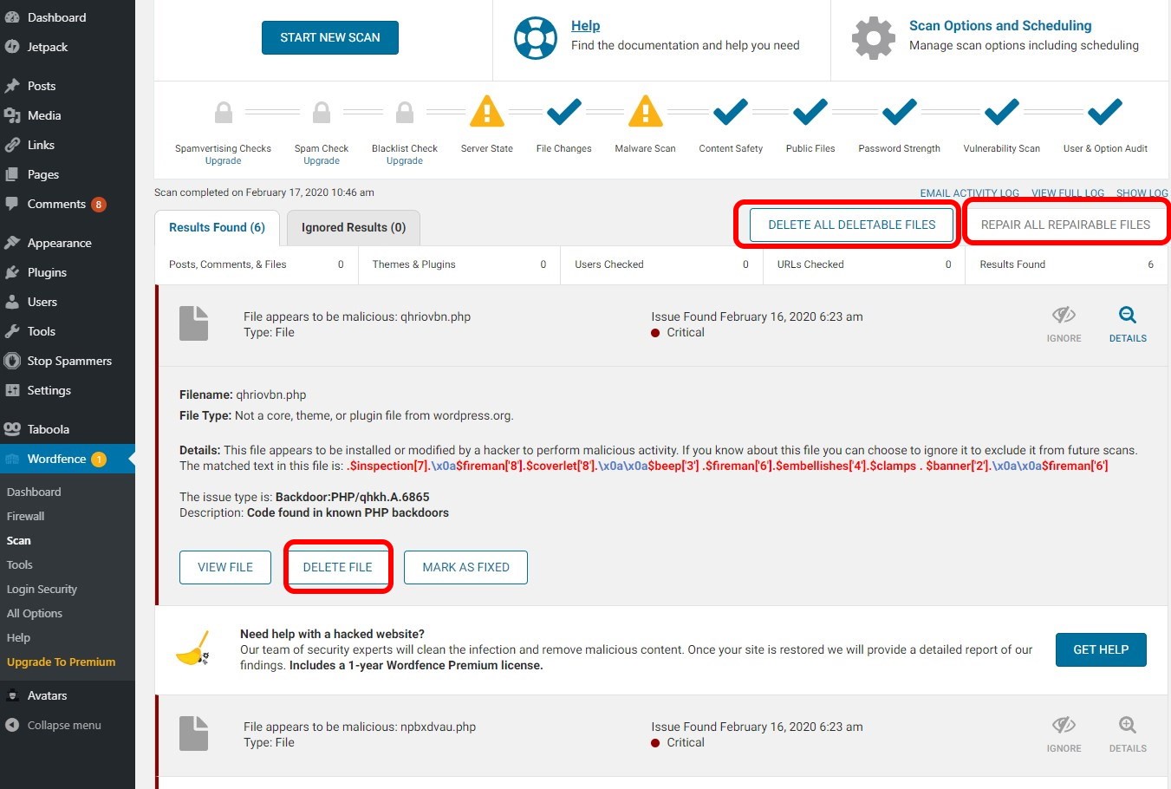This screenshot has width=1171, height=789.
Task: Open the Plugins admin menu
Action: coord(47,272)
